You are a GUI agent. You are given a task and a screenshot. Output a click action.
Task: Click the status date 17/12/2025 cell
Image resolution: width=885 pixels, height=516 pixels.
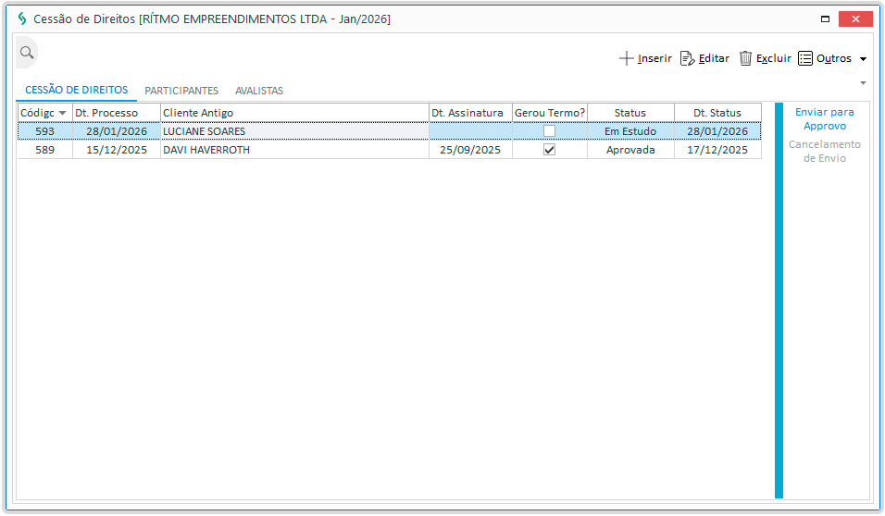pos(717,150)
